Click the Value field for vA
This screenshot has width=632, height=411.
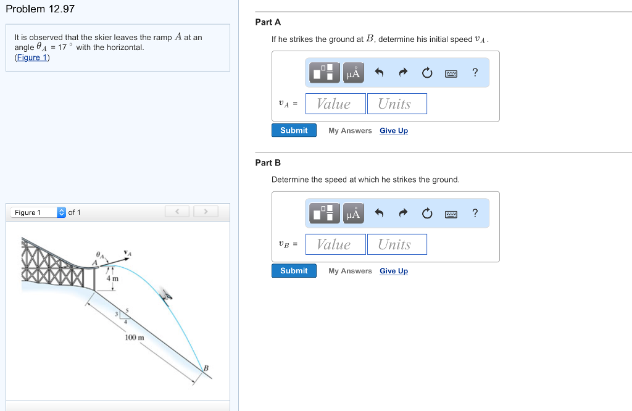pyautogui.click(x=335, y=103)
